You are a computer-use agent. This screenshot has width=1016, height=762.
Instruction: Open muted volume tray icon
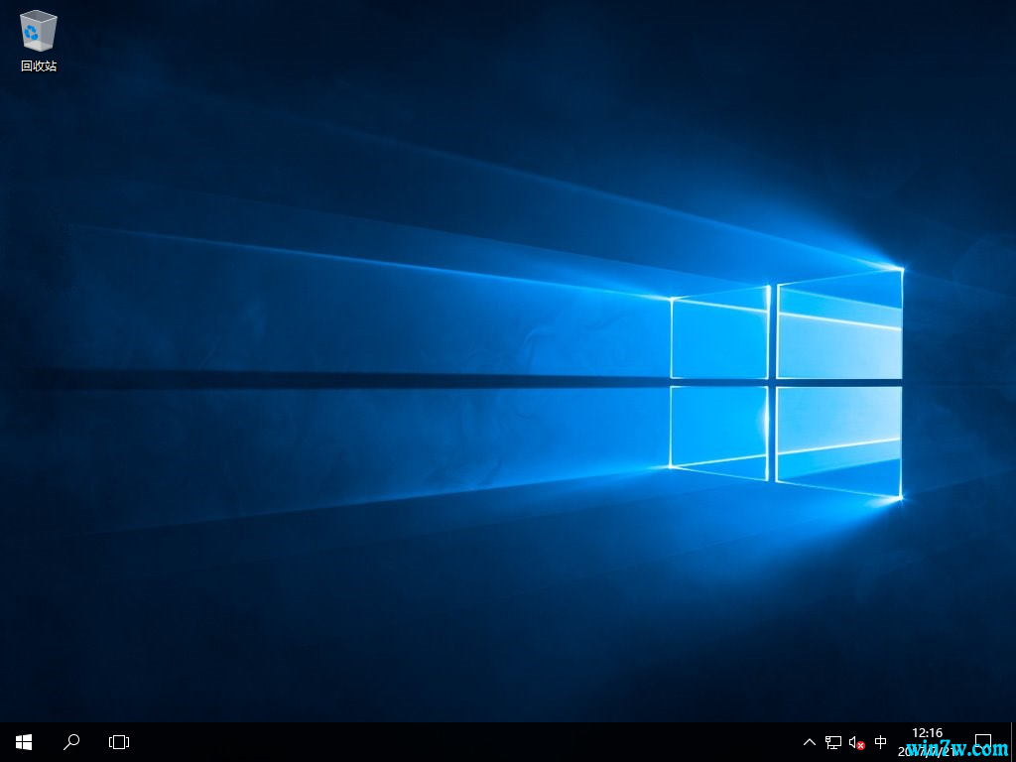pyautogui.click(x=856, y=742)
